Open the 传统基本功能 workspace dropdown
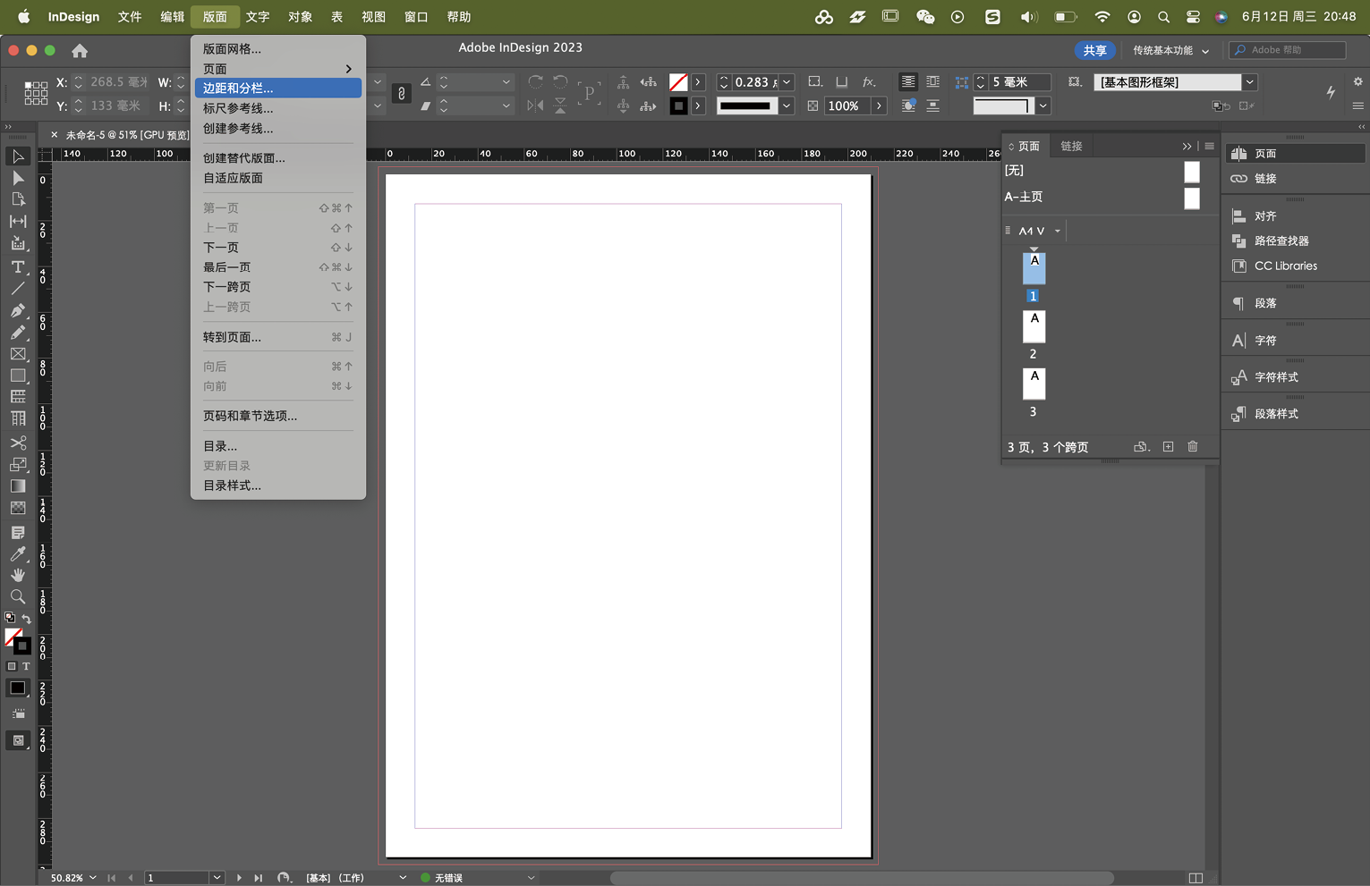The width and height of the screenshot is (1370, 886). pyautogui.click(x=1170, y=50)
